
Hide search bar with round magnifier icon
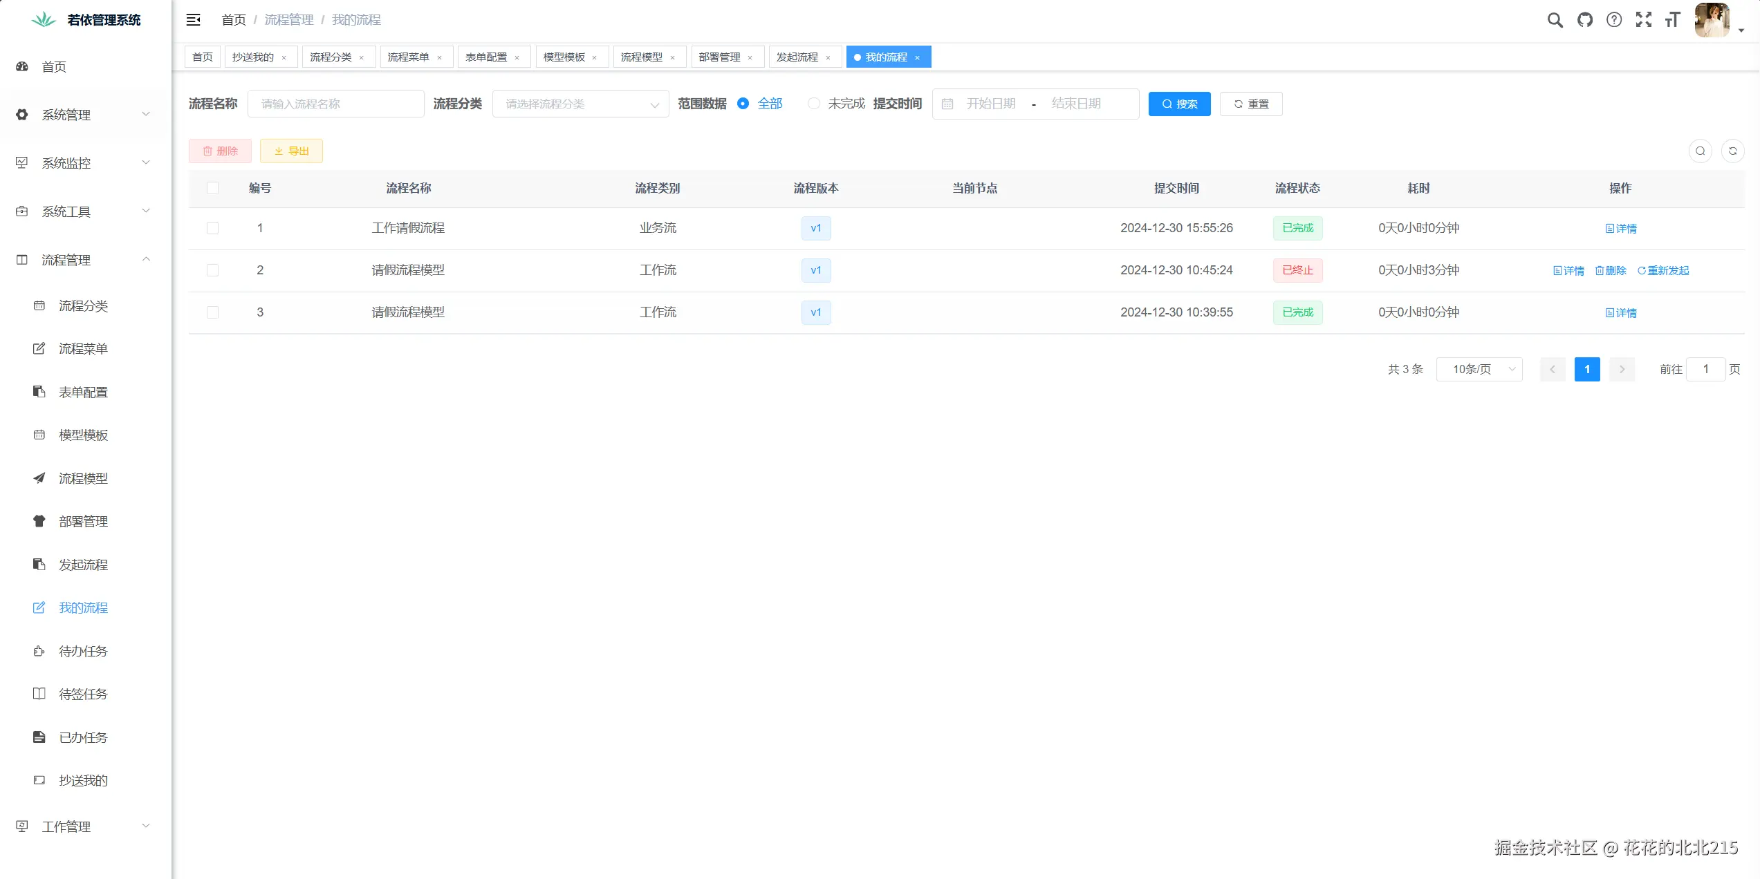[x=1701, y=151]
